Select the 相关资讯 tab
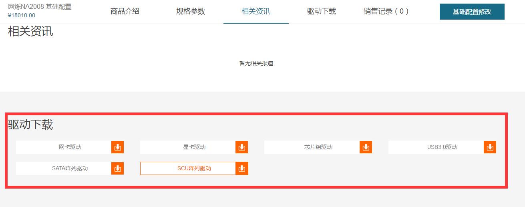The image size is (525, 207). point(256,11)
